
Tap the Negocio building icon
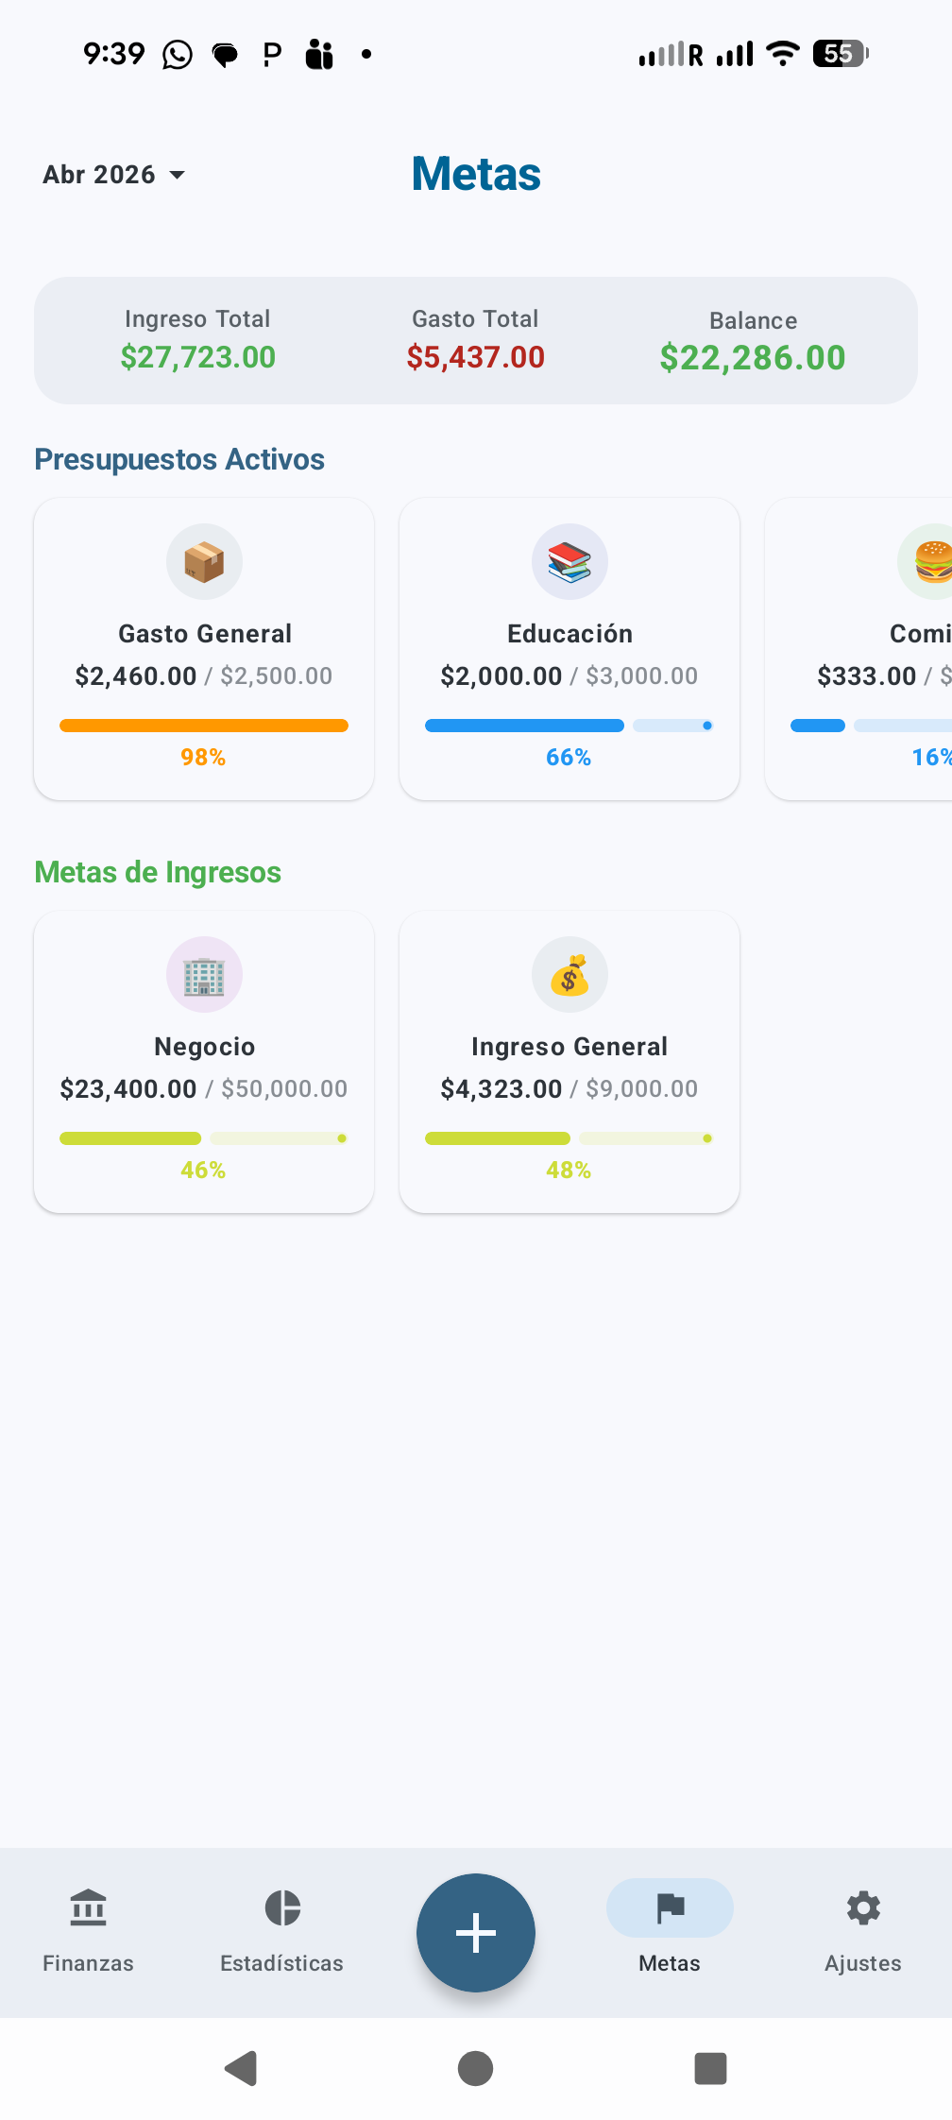pos(204,975)
